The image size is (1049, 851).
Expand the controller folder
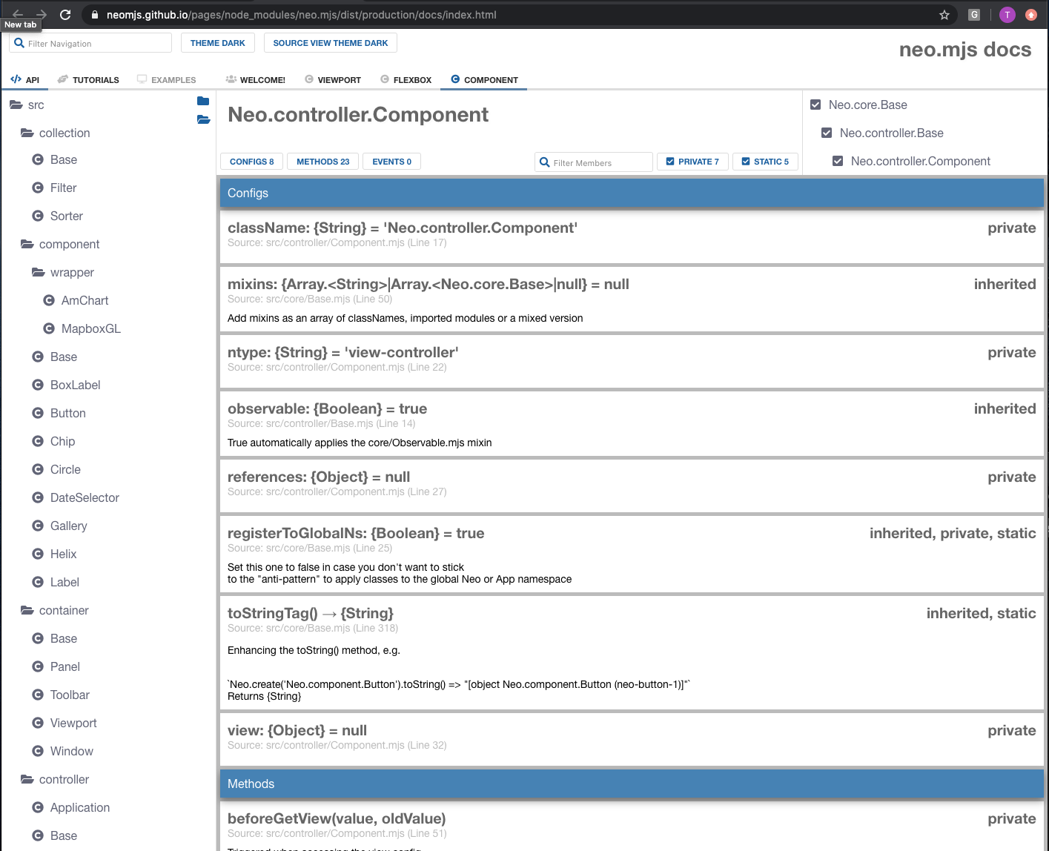[28, 779]
